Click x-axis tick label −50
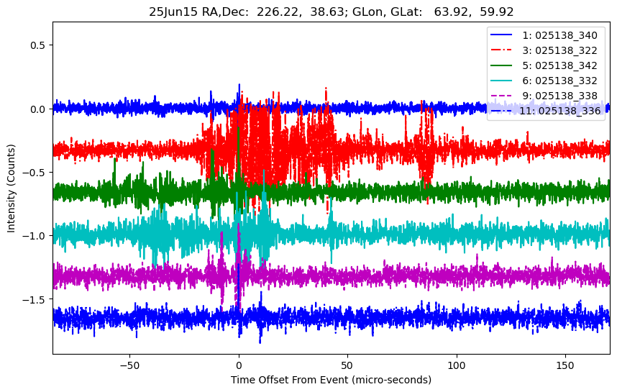 click(x=130, y=365)
